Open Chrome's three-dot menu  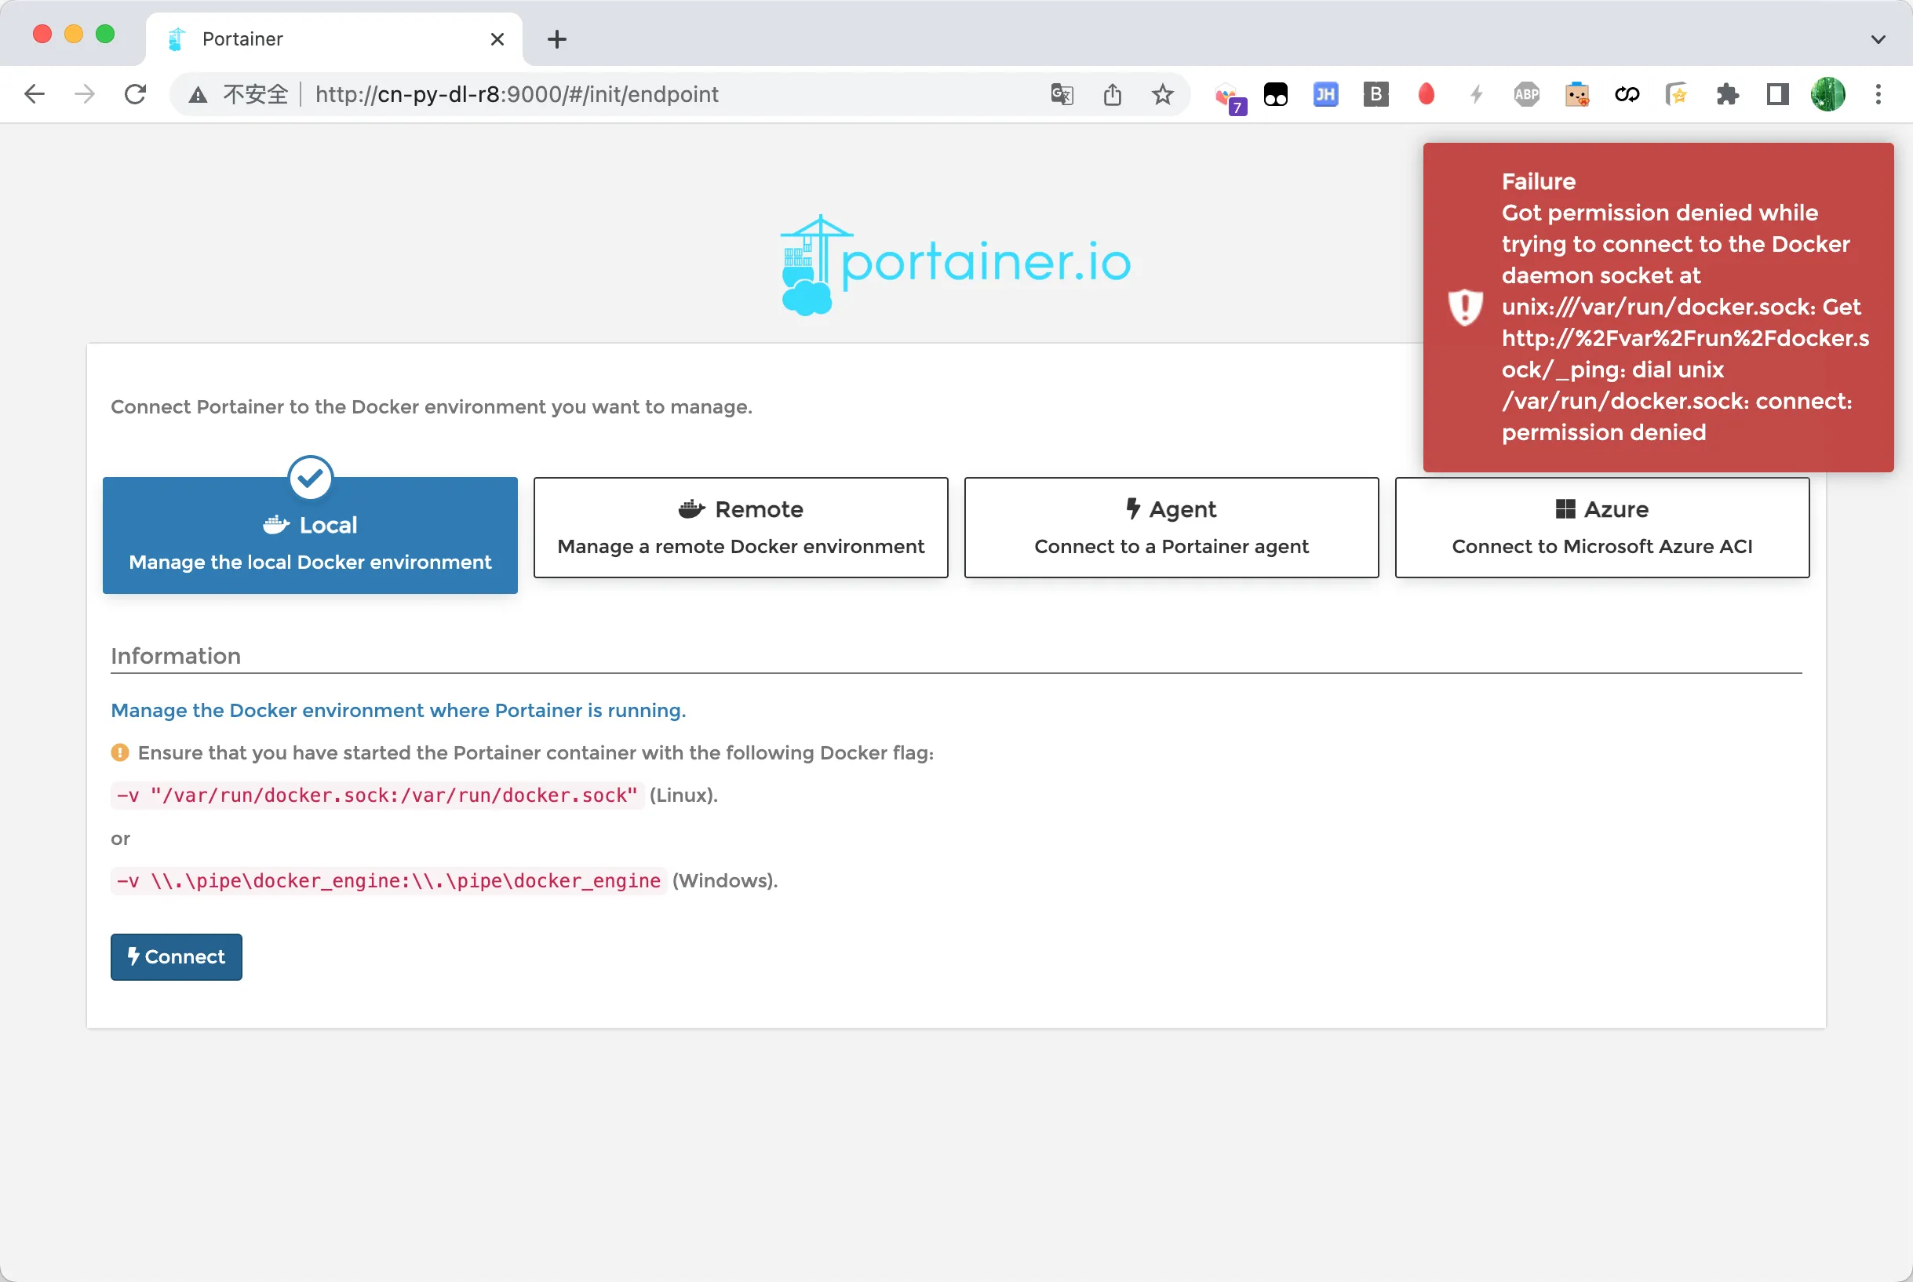1878,95
